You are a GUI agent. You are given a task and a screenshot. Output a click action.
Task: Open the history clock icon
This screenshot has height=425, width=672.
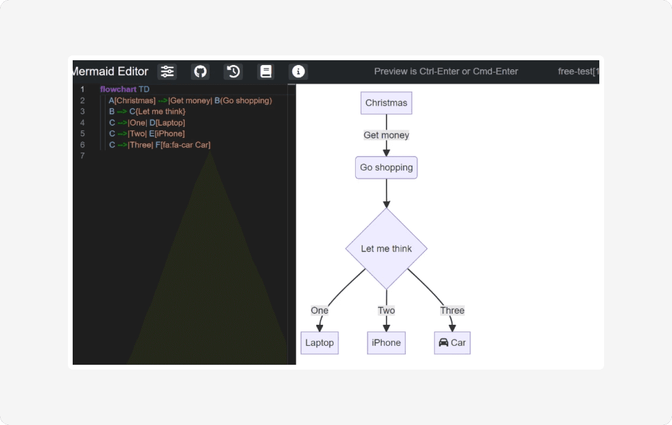233,71
